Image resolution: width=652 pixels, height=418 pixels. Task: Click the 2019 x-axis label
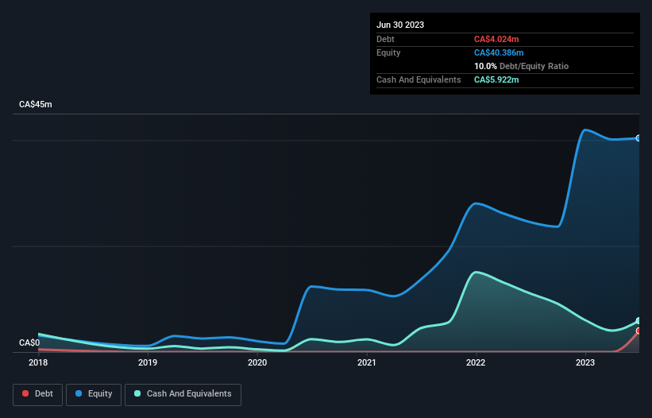point(148,362)
